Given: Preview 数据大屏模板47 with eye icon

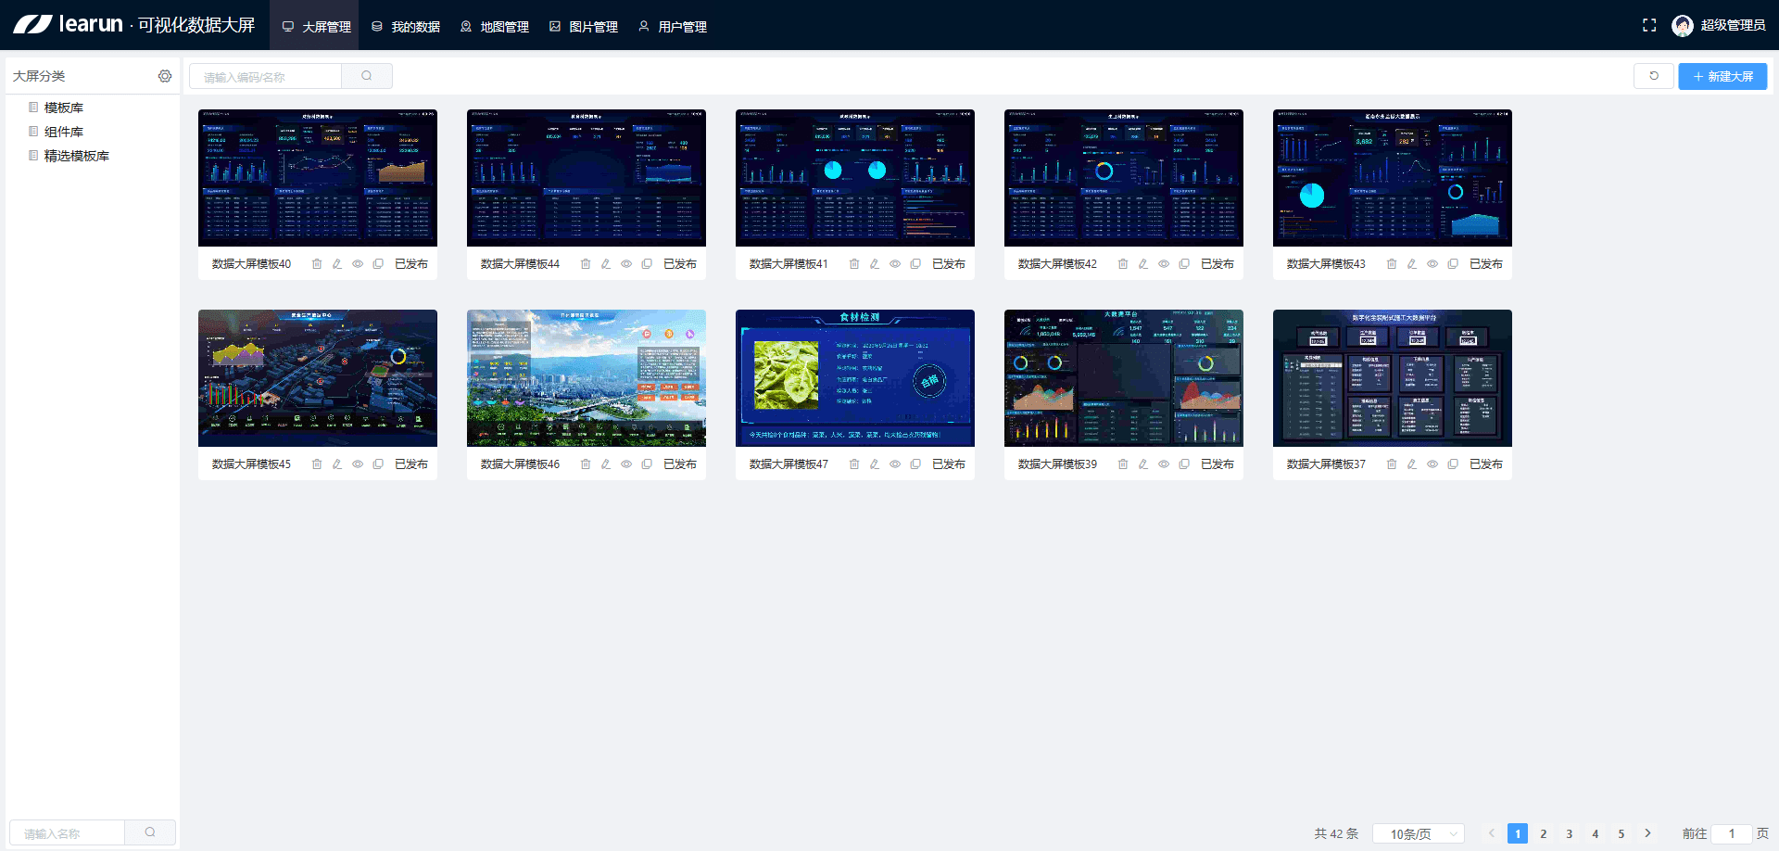Looking at the screenshot, I should coord(895,464).
